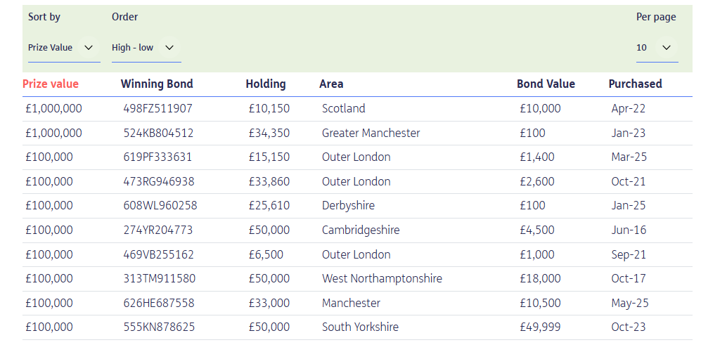
Task: Select winning bond 498FZ511907 cell
Action: (157, 109)
